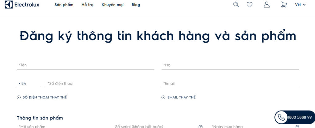Expand the VN language dropdown
The width and height of the screenshot is (315, 128).
(x=300, y=5)
